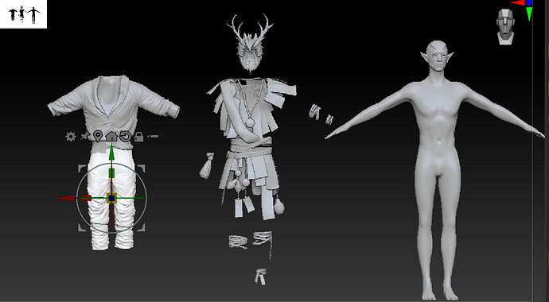This screenshot has height=302, width=549.
Task: Click the gizmo Sticky Mode pin icon
Action: click(x=84, y=137)
